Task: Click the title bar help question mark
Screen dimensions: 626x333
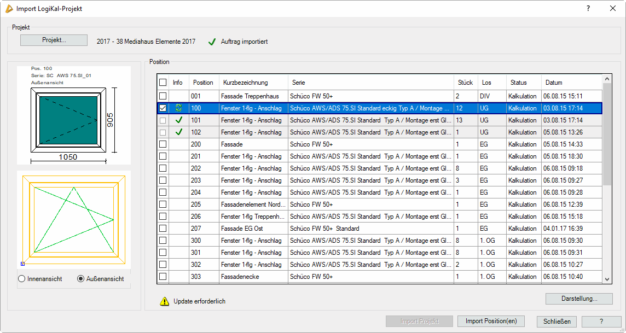Action: [588, 9]
